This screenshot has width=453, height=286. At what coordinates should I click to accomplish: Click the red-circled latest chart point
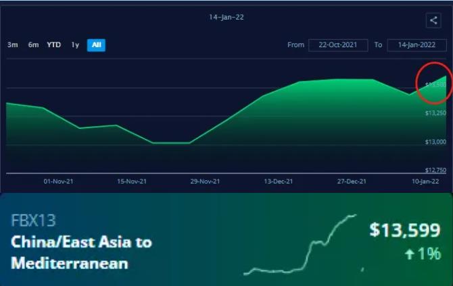tap(433, 82)
